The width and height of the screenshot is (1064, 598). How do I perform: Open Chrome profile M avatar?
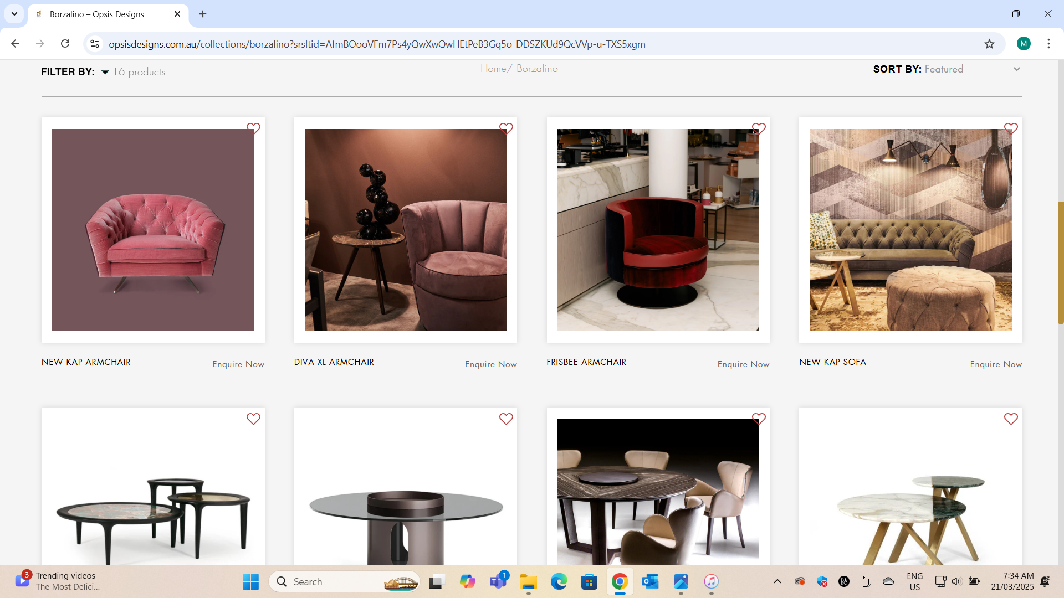click(1024, 44)
